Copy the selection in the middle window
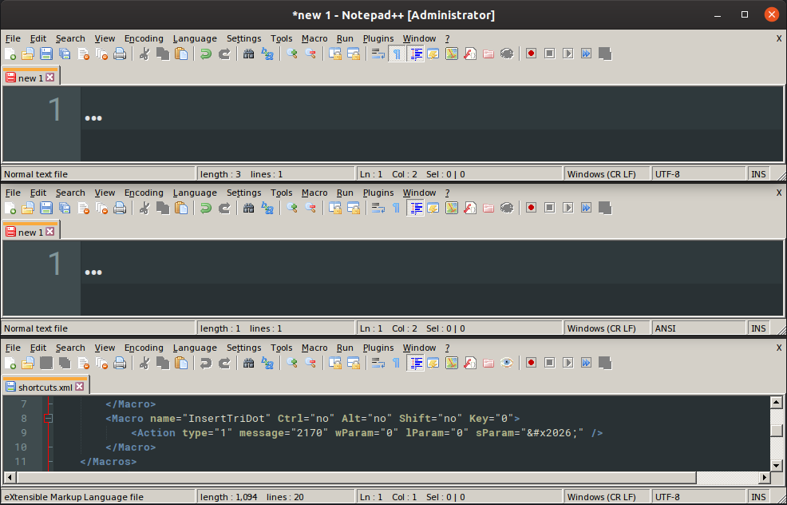787x505 pixels. [163, 208]
